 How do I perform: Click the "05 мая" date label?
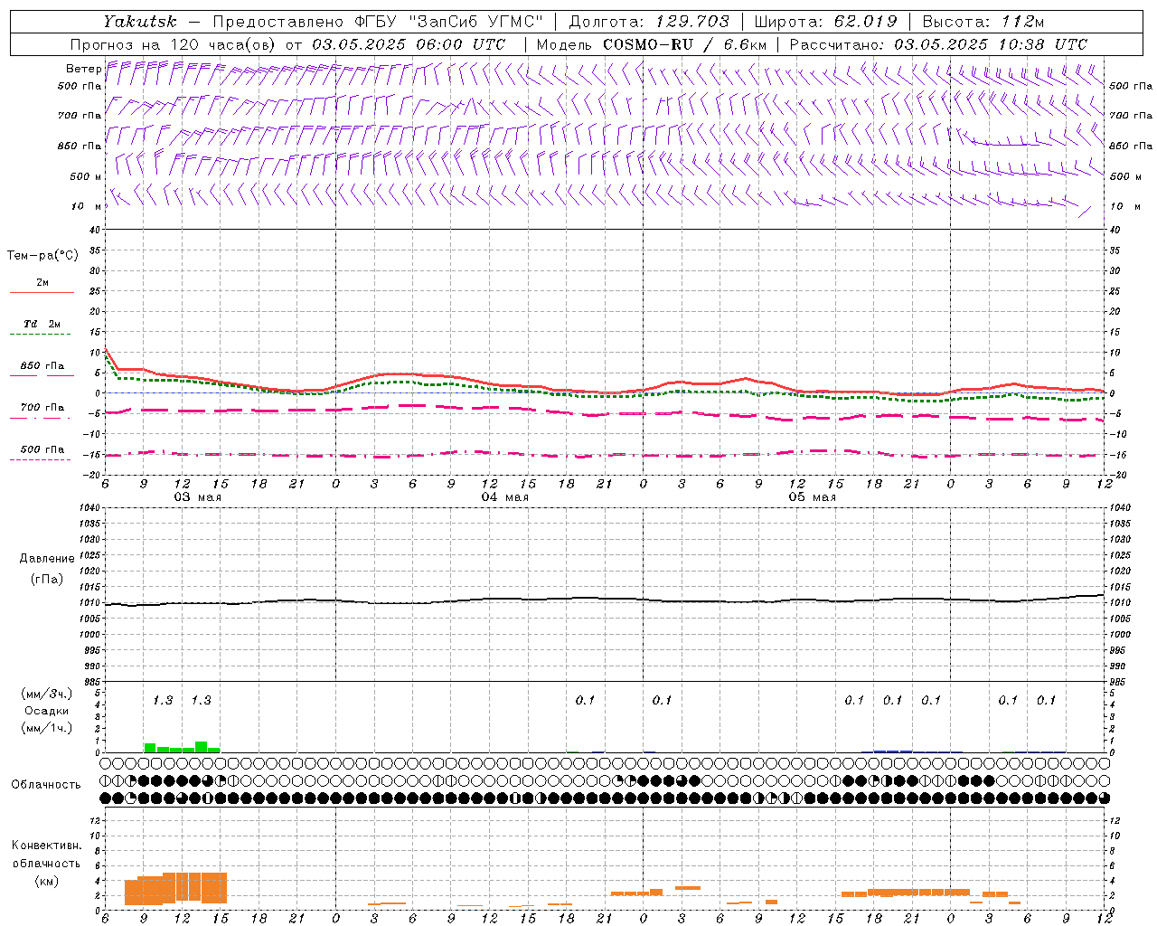pyautogui.click(x=812, y=497)
